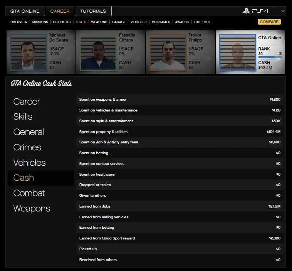Screen dimensions: 292x271
Task: Open the Tutorials tab
Action: click(x=93, y=11)
